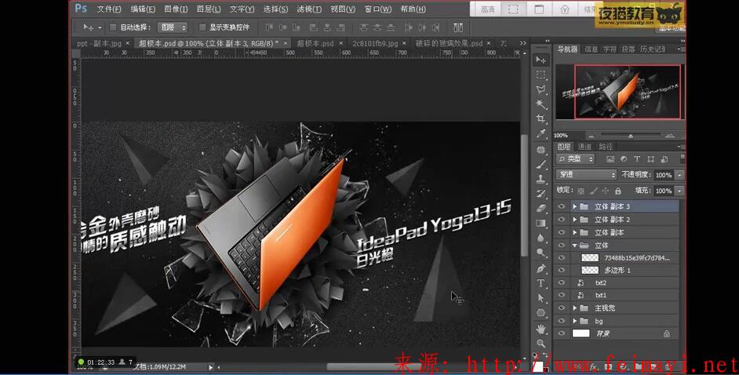This screenshot has width=739, height=375.
Task: Show more document tabs with double arrow
Action: coord(522,43)
